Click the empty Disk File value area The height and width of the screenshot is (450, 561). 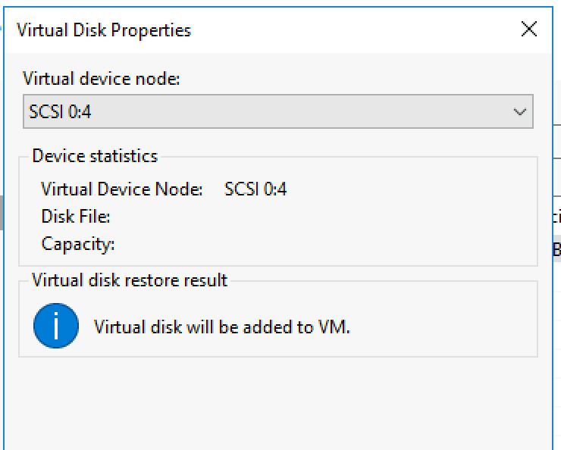(x=322, y=216)
